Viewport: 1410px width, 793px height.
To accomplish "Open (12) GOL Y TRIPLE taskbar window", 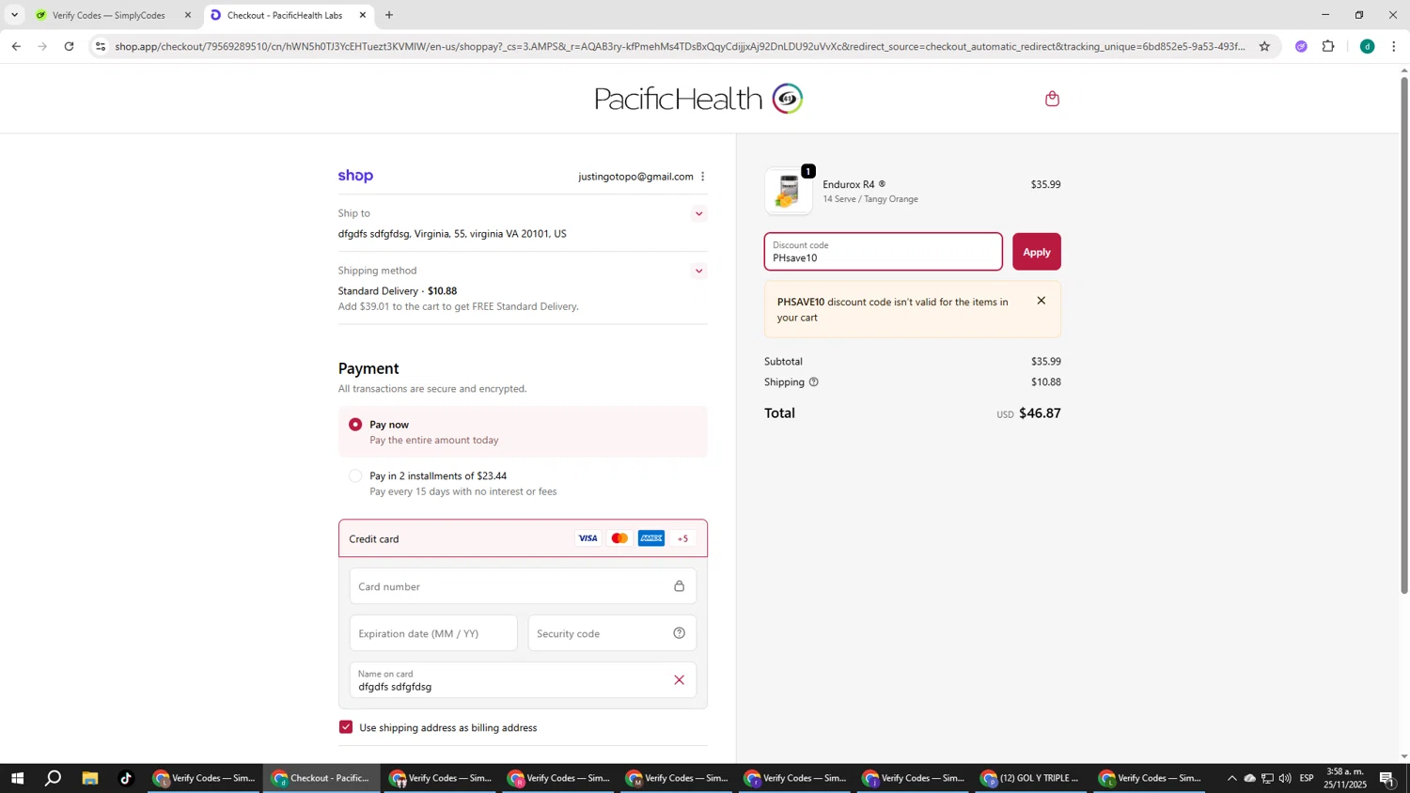I will [1032, 778].
